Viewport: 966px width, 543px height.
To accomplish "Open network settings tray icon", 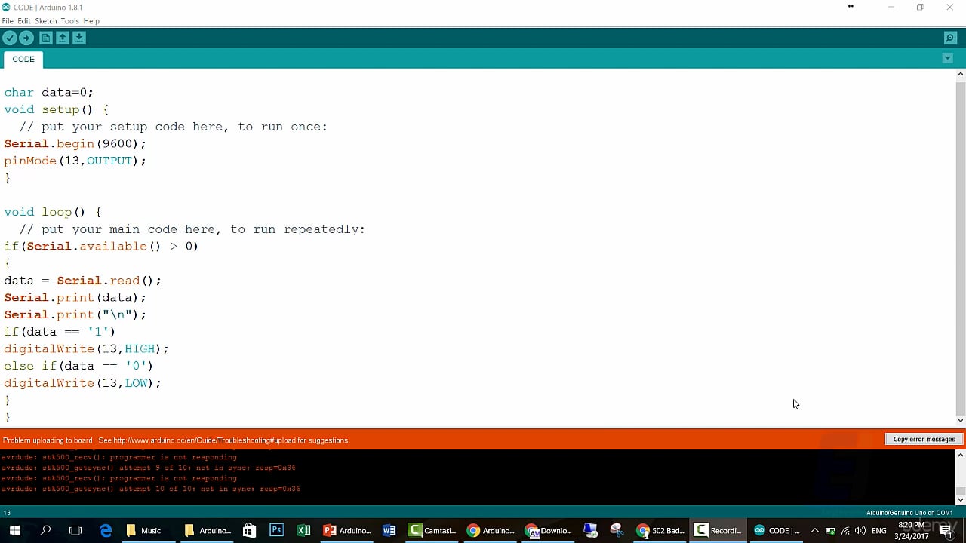I will 845,531.
